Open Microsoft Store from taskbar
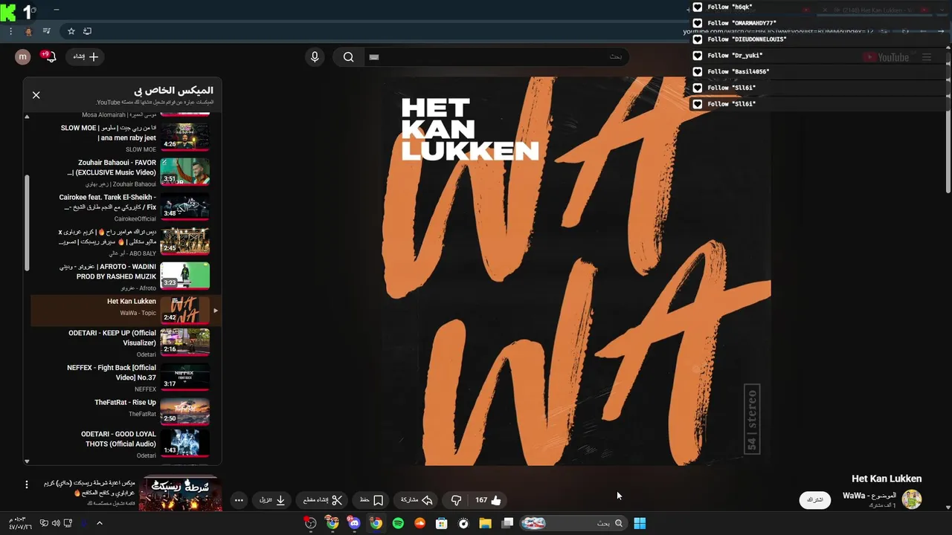 [441, 523]
